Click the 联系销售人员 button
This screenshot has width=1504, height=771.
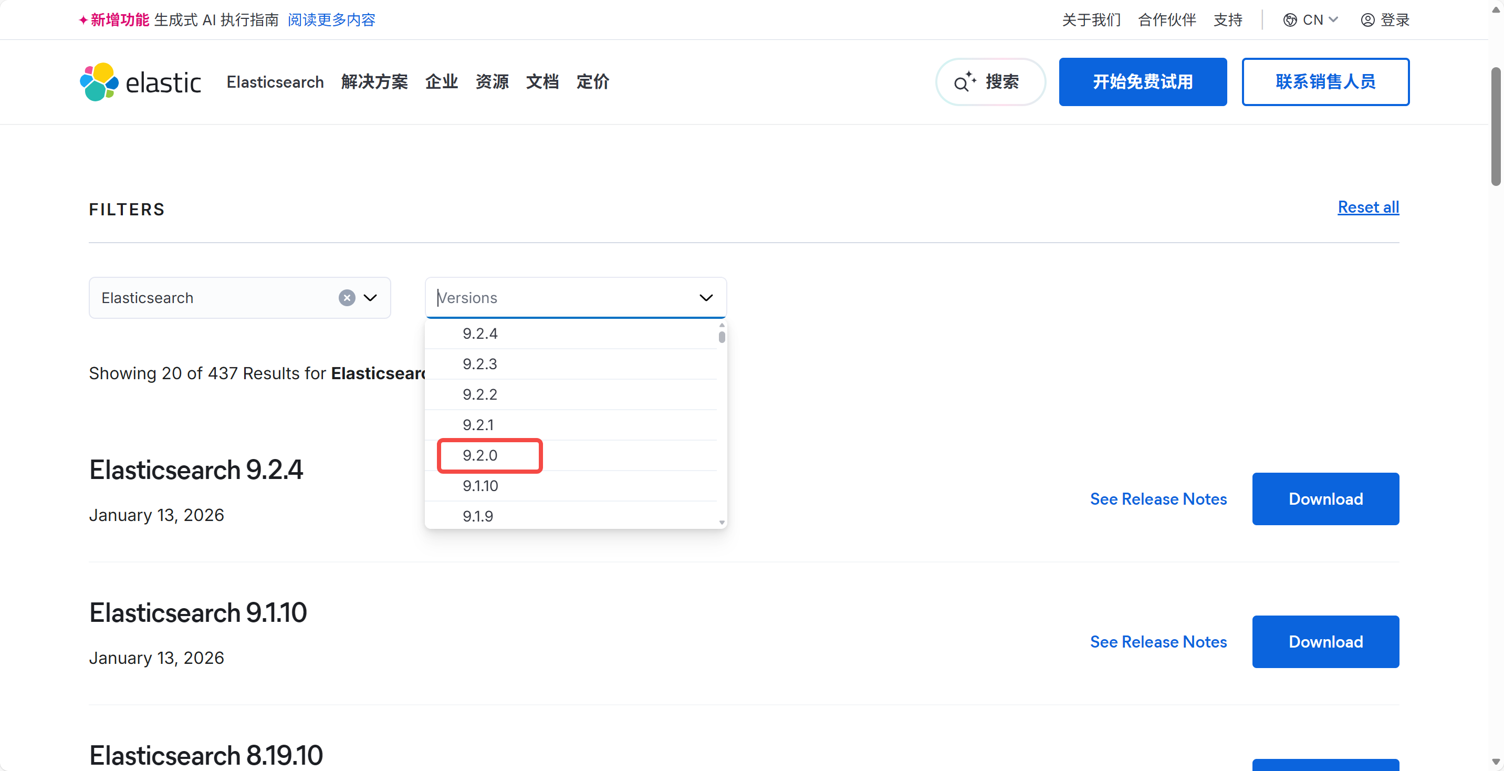(1325, 82)
